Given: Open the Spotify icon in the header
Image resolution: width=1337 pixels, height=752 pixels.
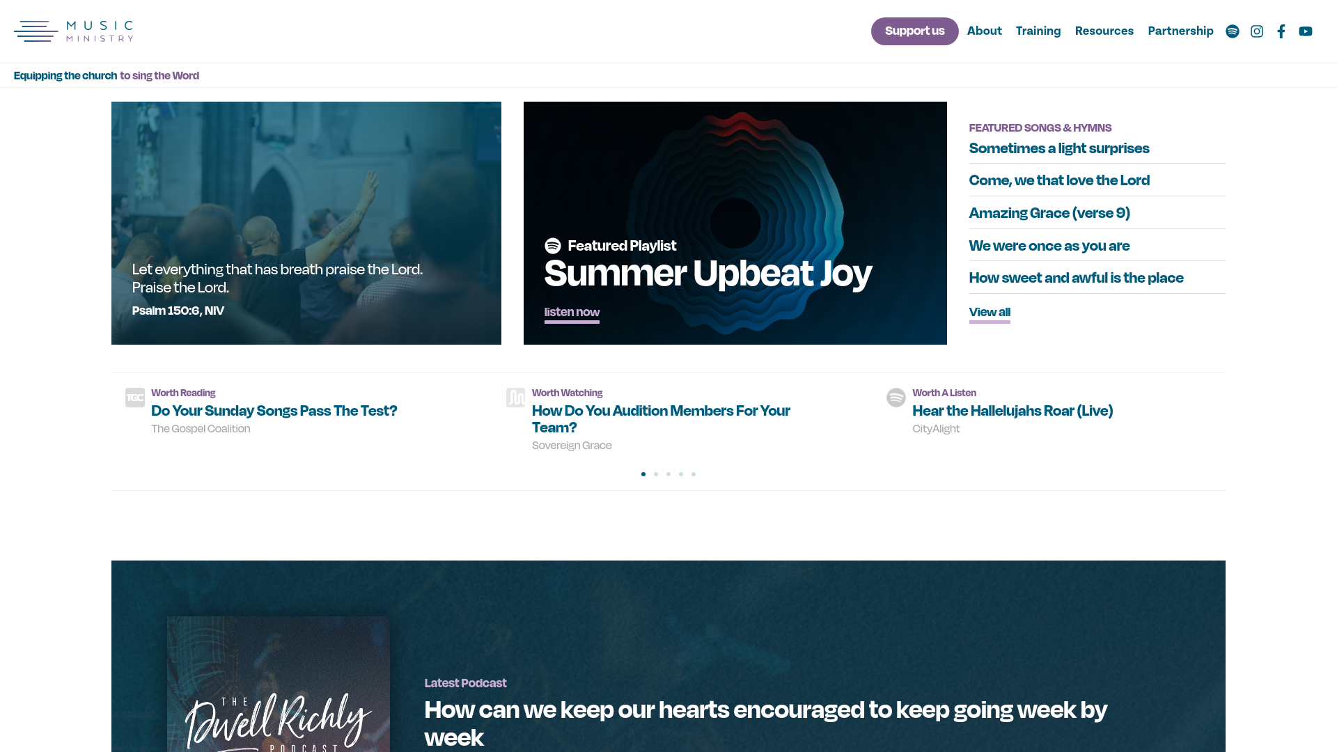Looking at the screenshot, I should coord(1232,31).
